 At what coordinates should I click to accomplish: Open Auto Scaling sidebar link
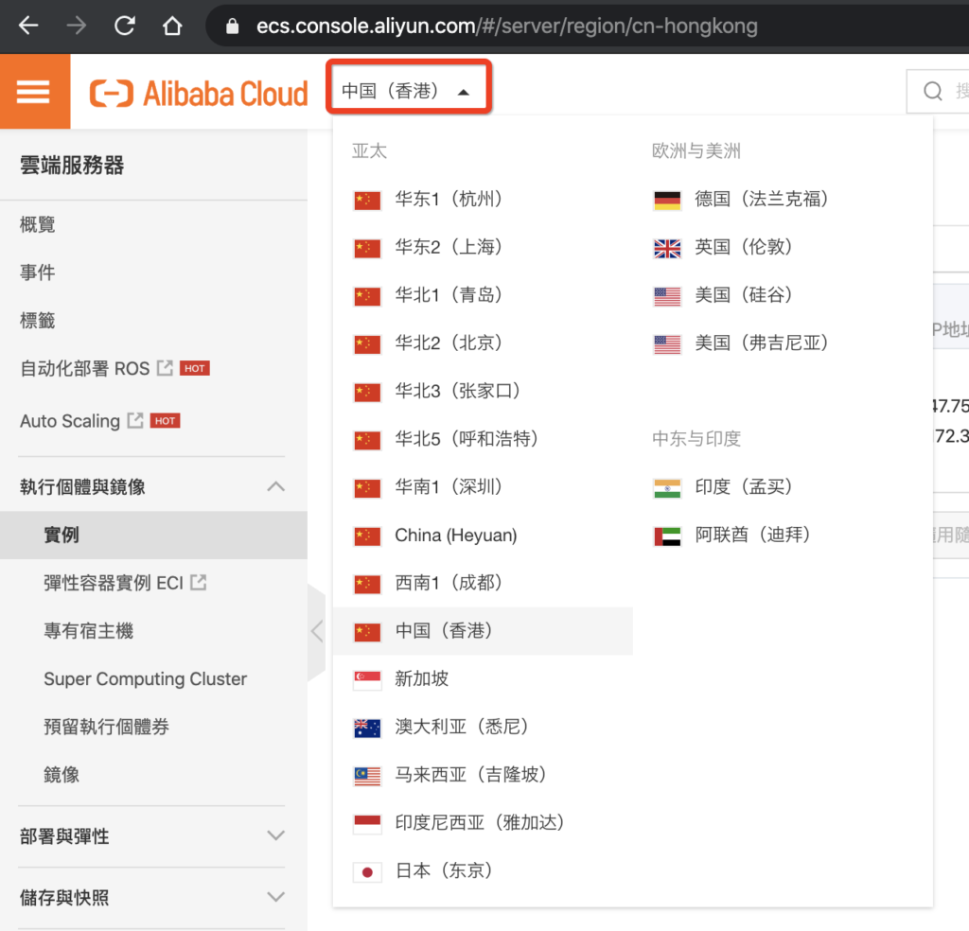70,421
